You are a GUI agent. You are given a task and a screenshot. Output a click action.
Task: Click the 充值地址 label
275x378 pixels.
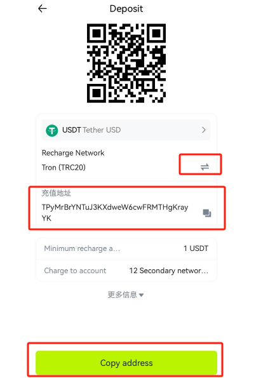tap(57, 193)
